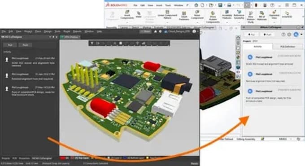Click user avatar in SolidWorks CoDesigner panel
This screenshot has height=166, width=305.
[296, 35]
